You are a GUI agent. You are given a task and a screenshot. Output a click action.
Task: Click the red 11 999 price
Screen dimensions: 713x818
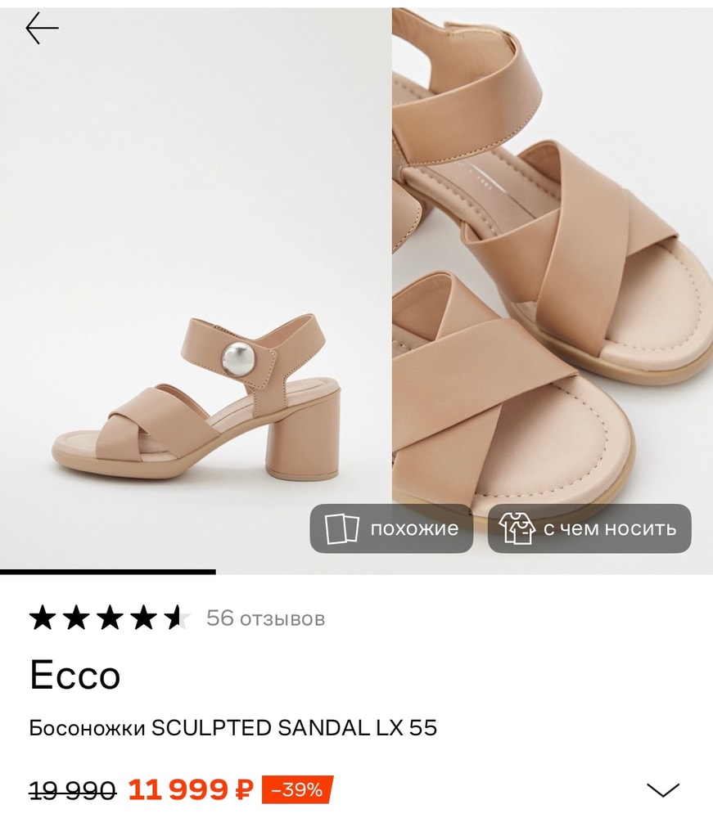[178, 790]
